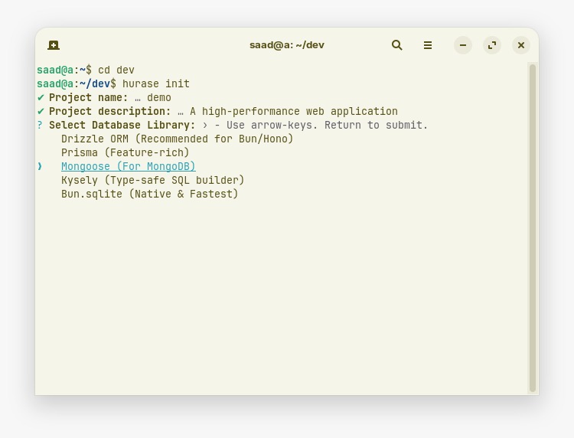Click the terminal vertical scrollbar

533,227
